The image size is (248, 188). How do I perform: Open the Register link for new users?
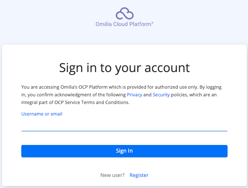pyautogui.click(x=139, y=175)
